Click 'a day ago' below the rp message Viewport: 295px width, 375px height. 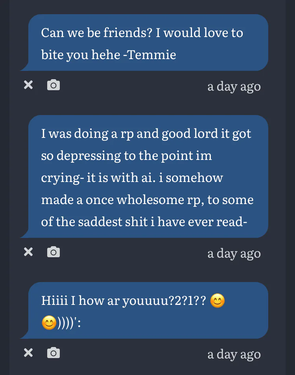point(234,253)
